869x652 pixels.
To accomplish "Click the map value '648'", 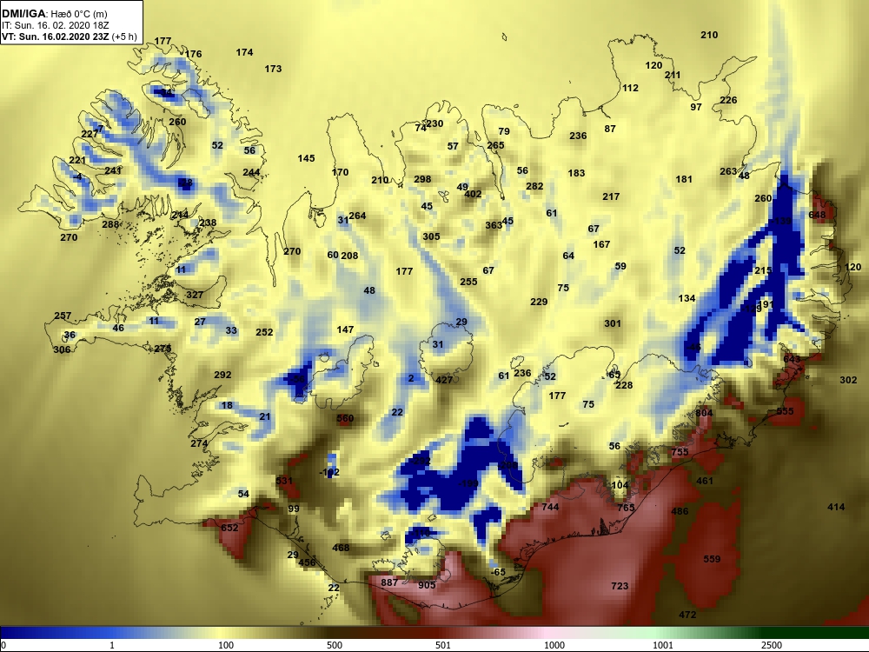I will point(817,215).
